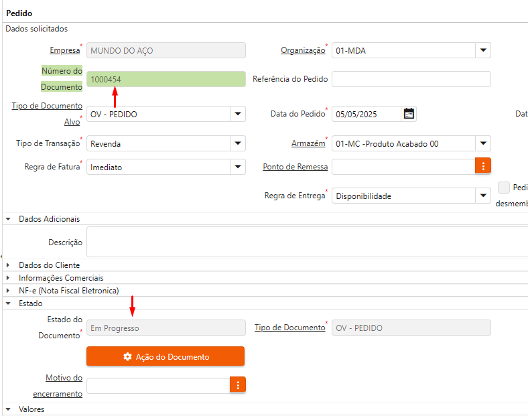This screenshot has width=528, height=416.
Task: Collapse the Dados Adicionais section
Action: pos(8,219)
